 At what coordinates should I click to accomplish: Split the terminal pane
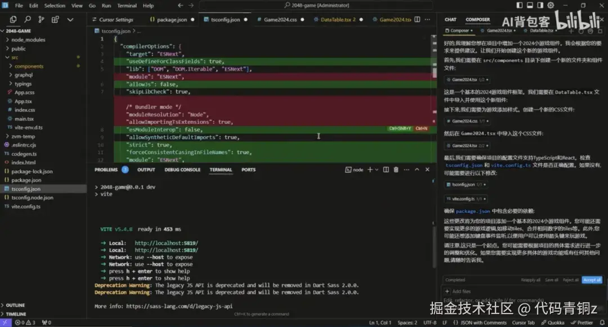[386, 170]
